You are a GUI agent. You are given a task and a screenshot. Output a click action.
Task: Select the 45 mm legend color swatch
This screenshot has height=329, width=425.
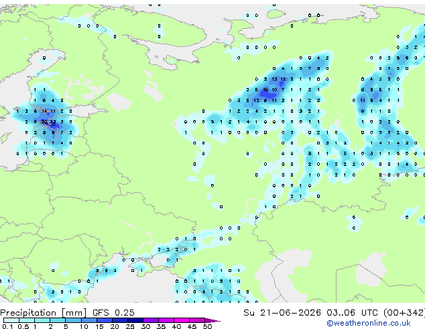coord(197,320)
